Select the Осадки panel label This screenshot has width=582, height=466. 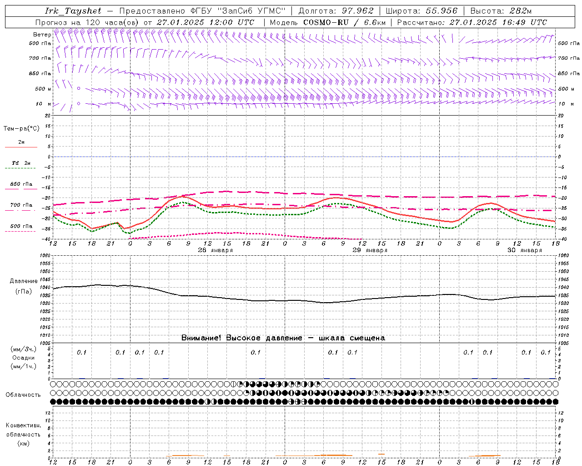point(24,358)
